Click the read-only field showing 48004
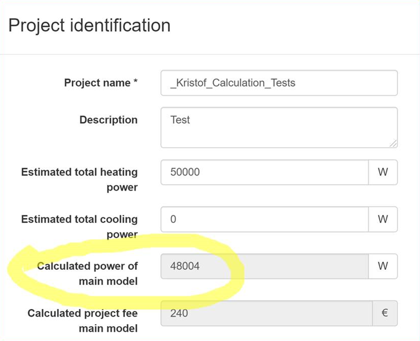Image resolution: width=420 pixels, height=341 pixels. [x=264, y=266]
